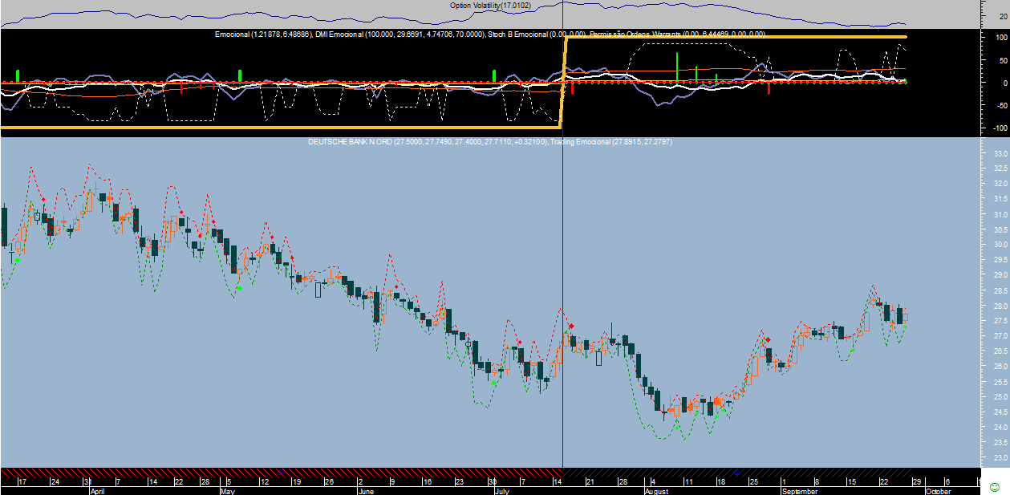Image resolution: width=1010 pixels, height=495 pixels.
Task: Click the April label on the date axis
Action: (98, 490)
